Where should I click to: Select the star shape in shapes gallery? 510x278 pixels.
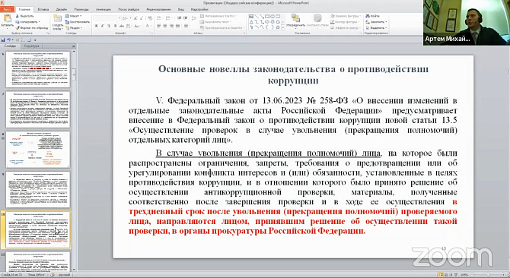click(277, 27)
